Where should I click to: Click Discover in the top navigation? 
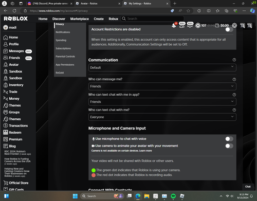(59, 19)
